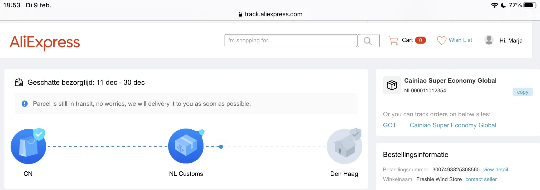This screenshot has width=540, height=190.
Task: Select the NL Customs package icon
Action: coord(186,146)
